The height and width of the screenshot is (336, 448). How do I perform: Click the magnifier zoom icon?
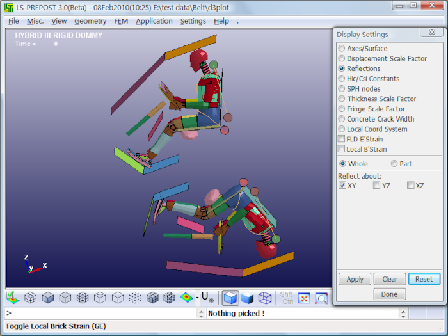point(321,298)
